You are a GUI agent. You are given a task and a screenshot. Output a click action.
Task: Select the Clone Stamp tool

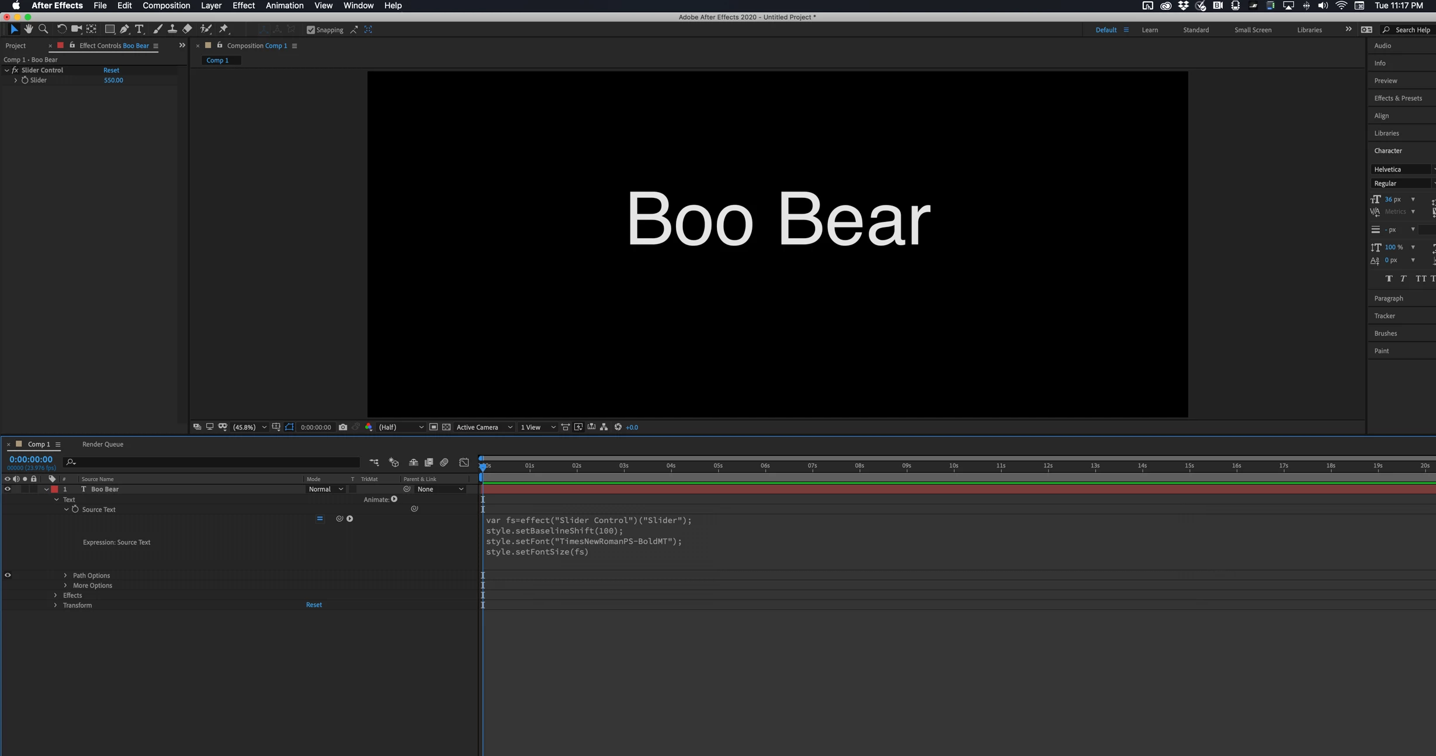pyautogui.click(x=172, y=29)
